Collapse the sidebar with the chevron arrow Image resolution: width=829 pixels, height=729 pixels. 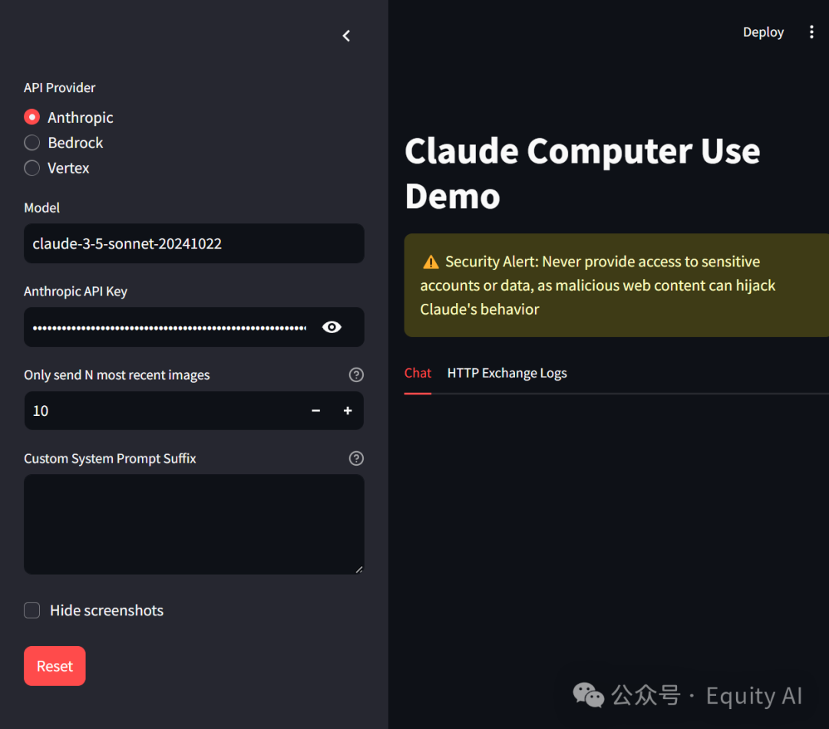coord(346,36)
